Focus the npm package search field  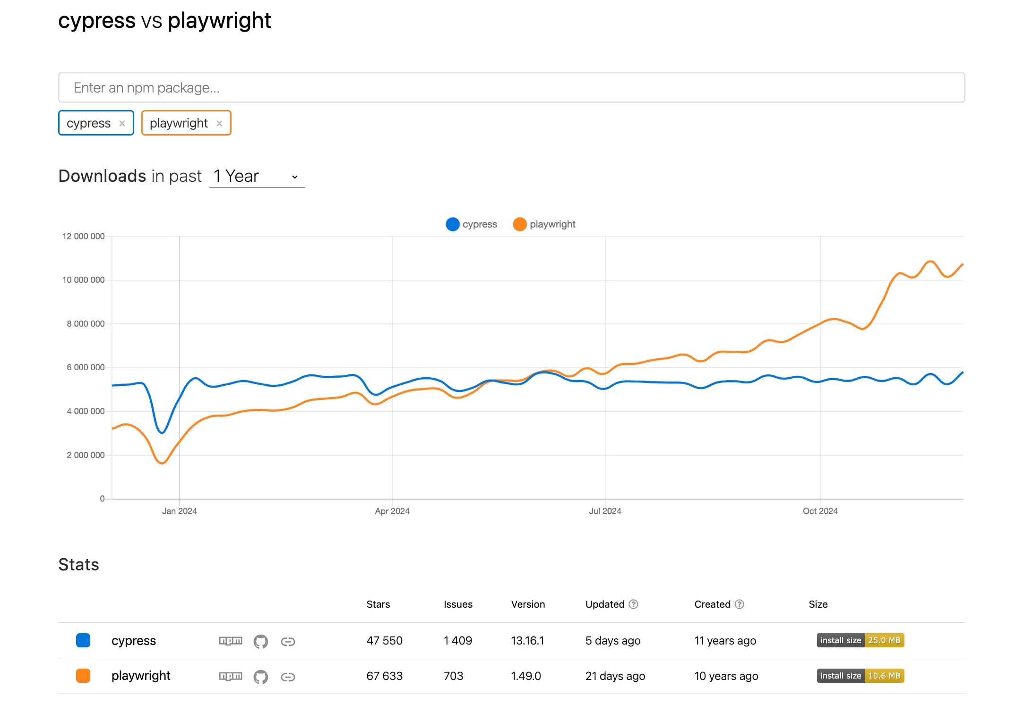[511, 88]
